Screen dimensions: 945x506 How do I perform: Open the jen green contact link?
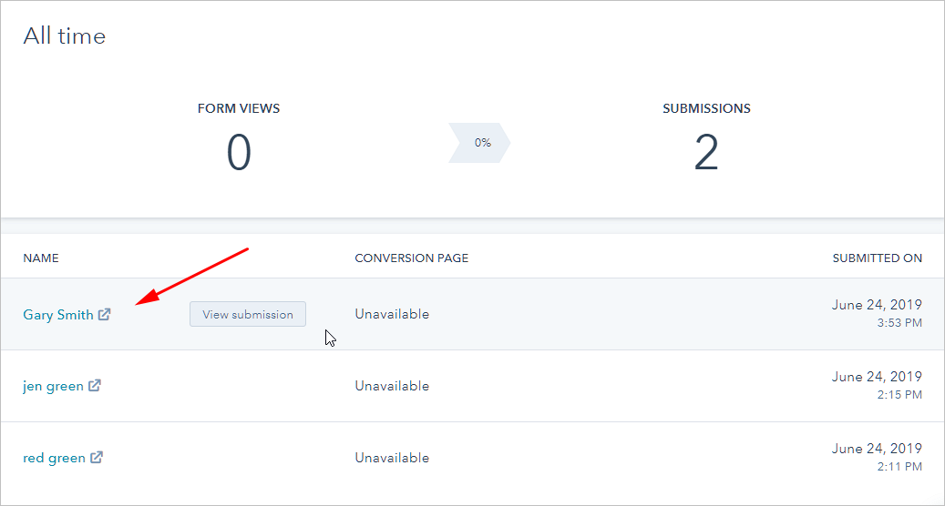(x=53, y=386)
